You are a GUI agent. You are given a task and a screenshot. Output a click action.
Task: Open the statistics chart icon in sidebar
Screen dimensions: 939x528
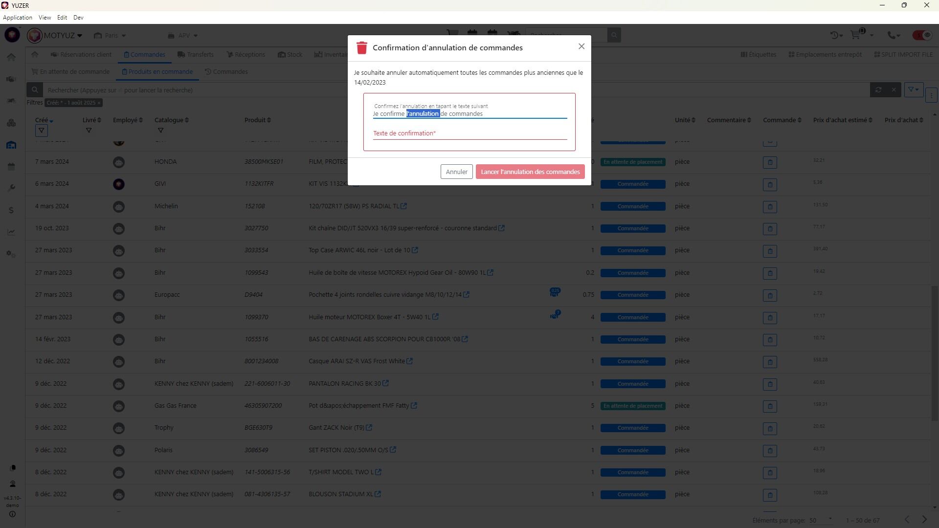click(11, 232)
